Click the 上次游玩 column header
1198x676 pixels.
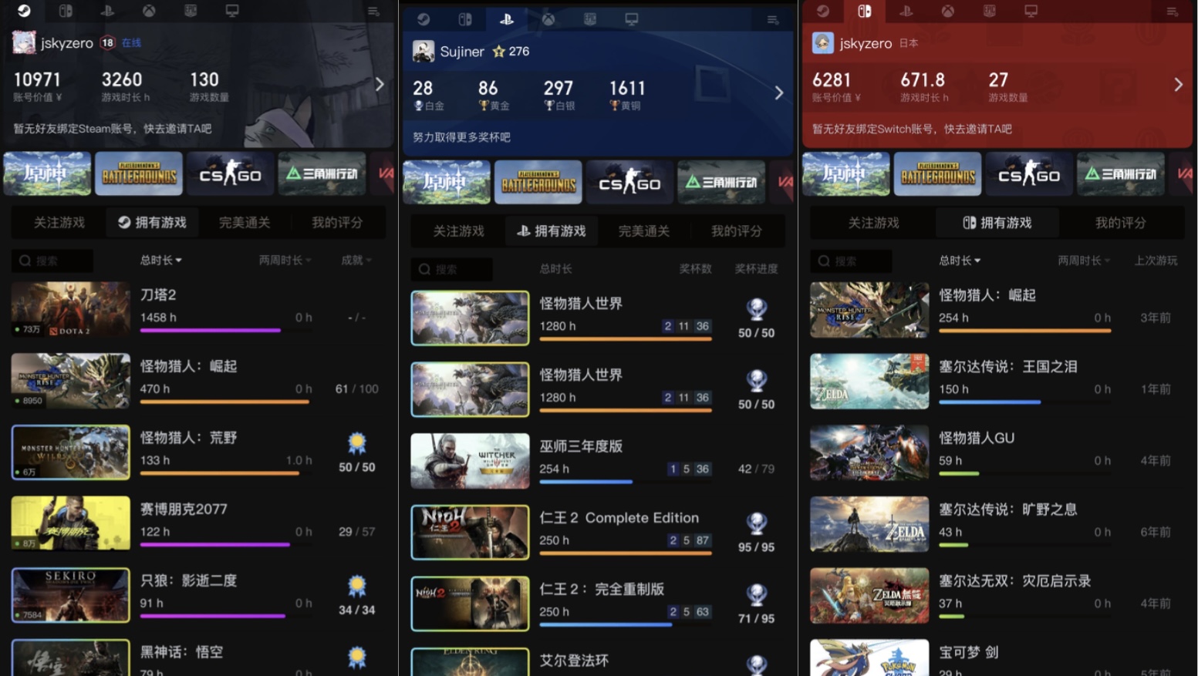(1155, 261)
